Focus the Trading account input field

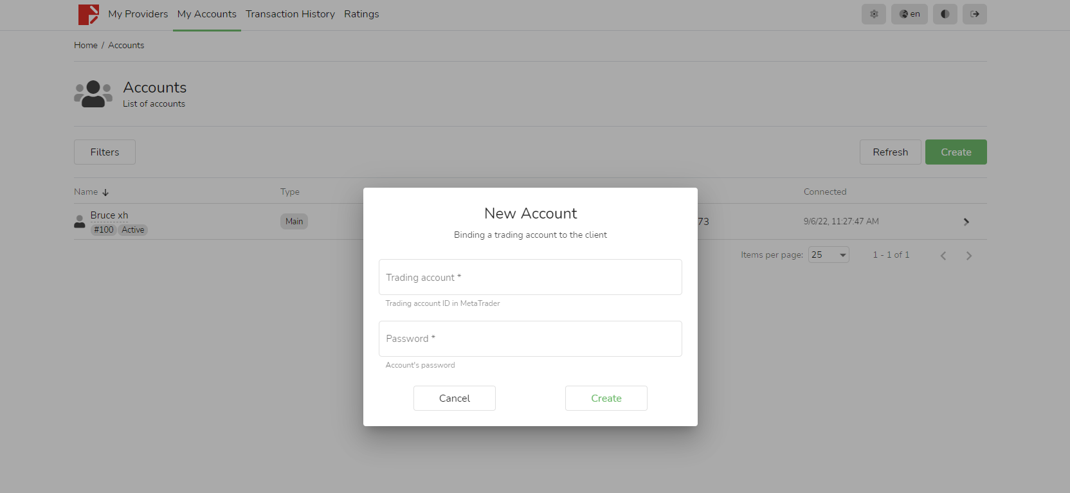click(x=530, y=278)
